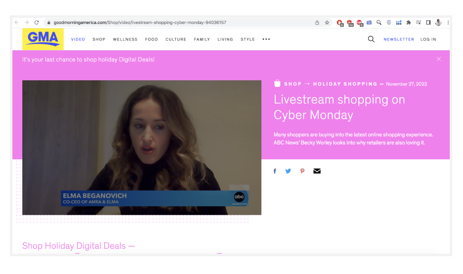Share the article on Twitter

tap(288, 171)
